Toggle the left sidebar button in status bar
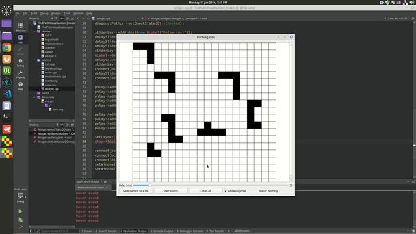 coord(31,231)
